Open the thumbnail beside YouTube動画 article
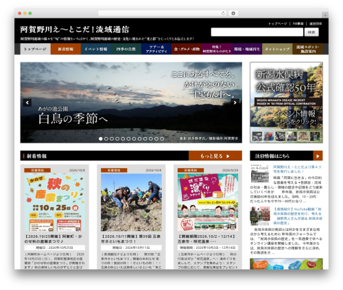This screenshot has width=343, height=290. pyautogui.click(x=260, y=216)
